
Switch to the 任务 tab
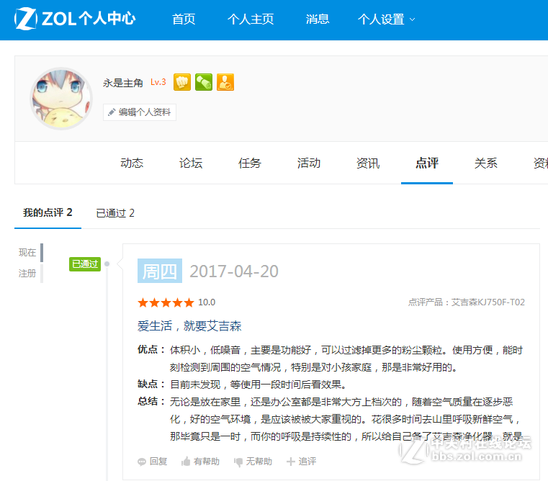250,163
